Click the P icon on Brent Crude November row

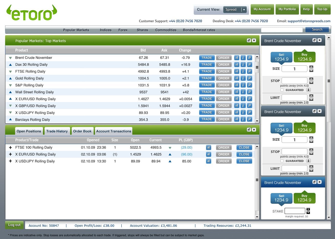click(x=250, y=58)
